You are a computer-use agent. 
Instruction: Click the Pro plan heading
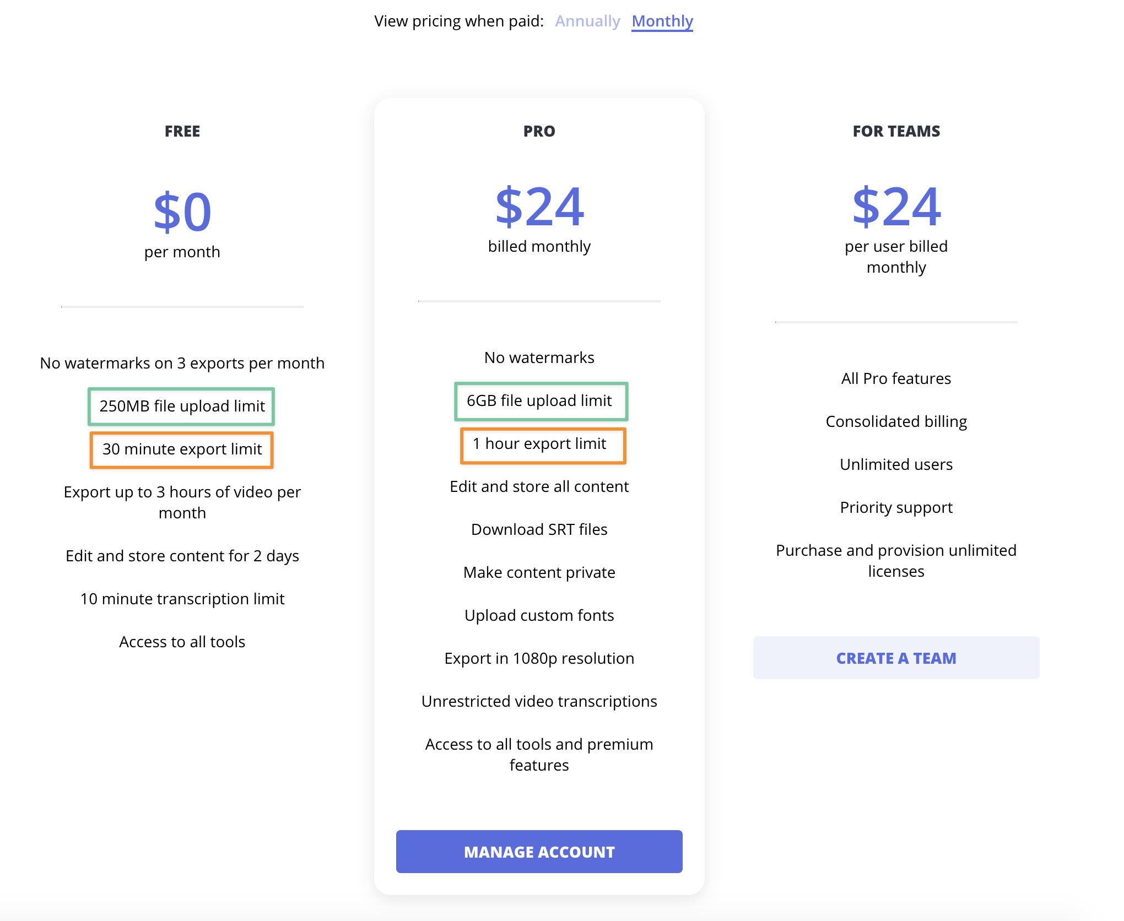pyautogui.click(x=539, y=131)
